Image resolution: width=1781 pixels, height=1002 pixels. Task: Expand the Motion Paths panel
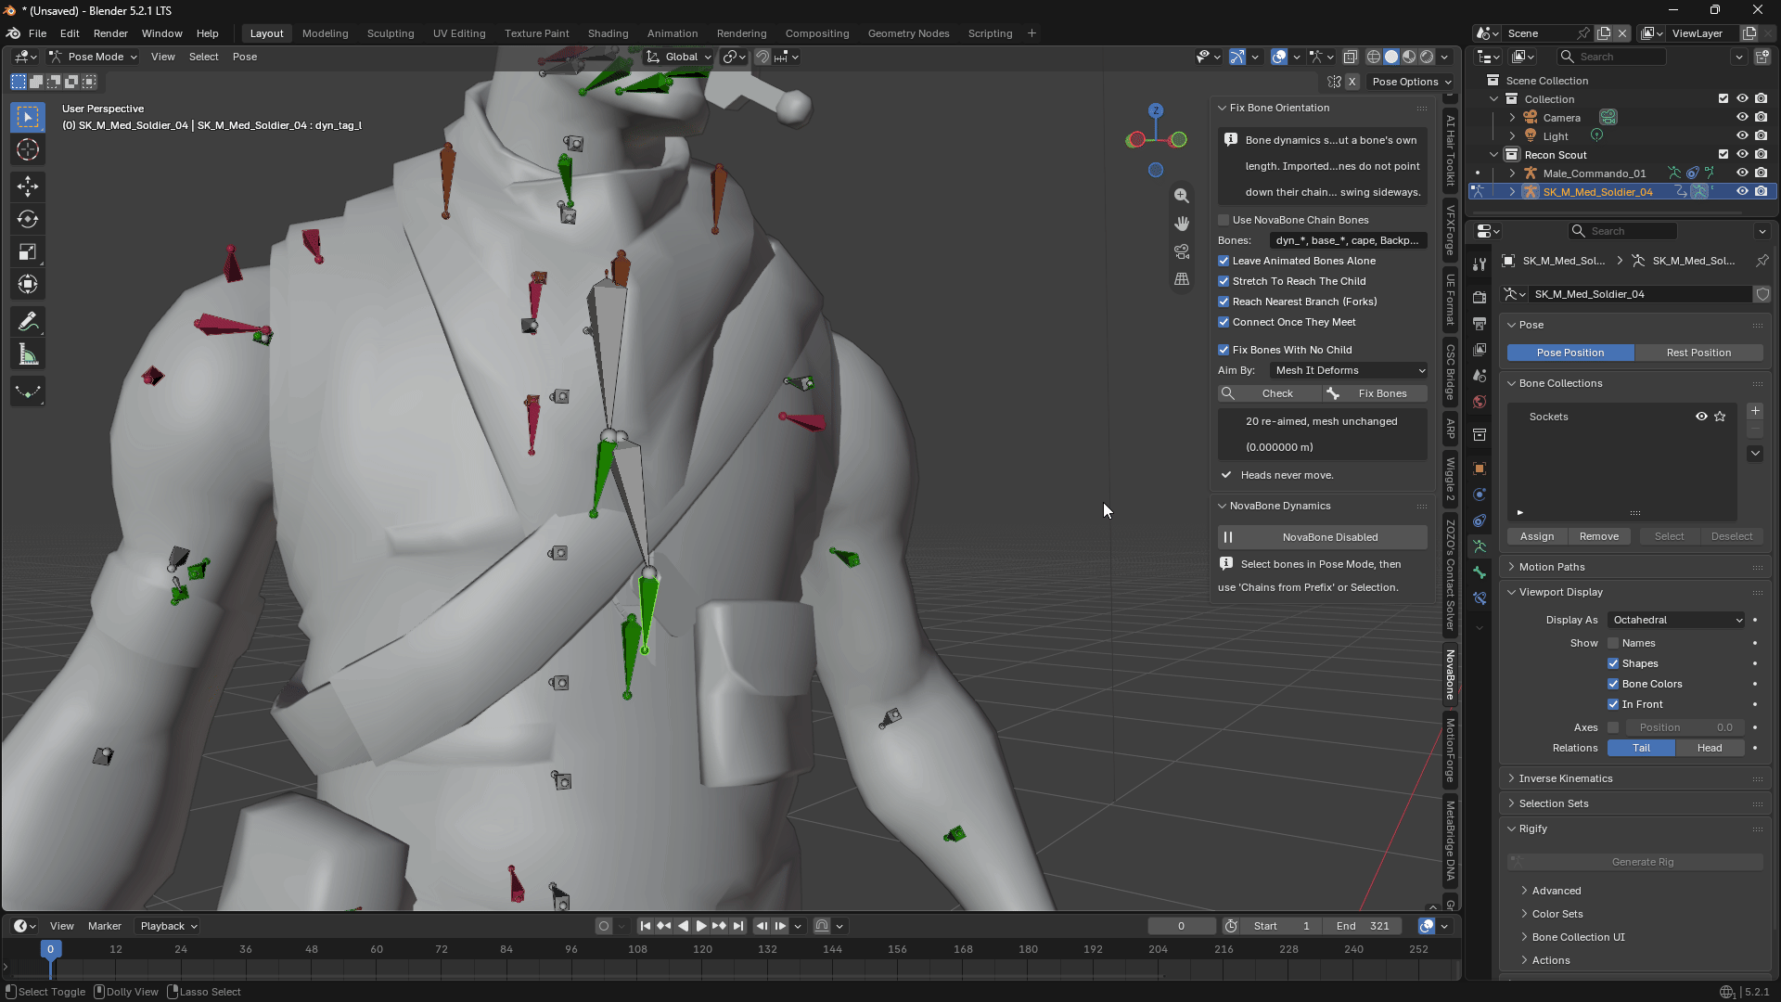[x=1552, y=567]
